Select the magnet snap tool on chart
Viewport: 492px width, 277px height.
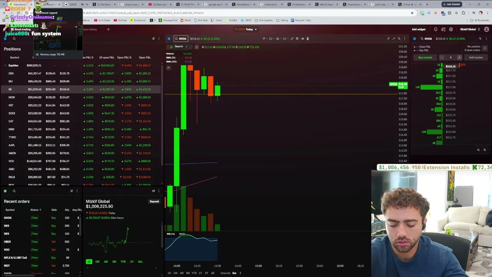point(297,38)
